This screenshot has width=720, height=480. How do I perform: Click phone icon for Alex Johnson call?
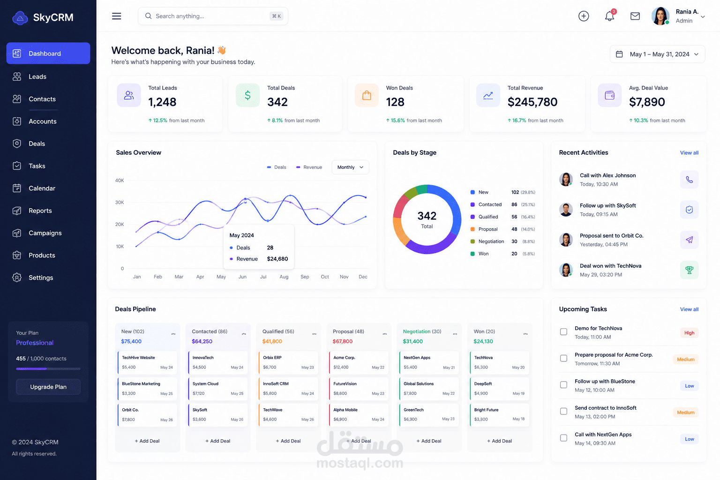[x=689, y=180]
